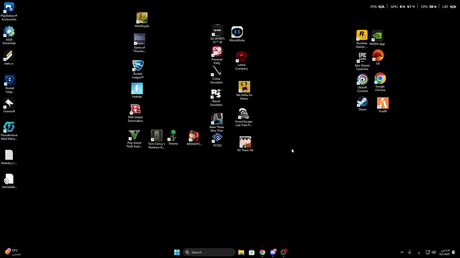Open Discord from the taskbar
The height and width of the screenshot is (258, 460).
coord(273,252)
